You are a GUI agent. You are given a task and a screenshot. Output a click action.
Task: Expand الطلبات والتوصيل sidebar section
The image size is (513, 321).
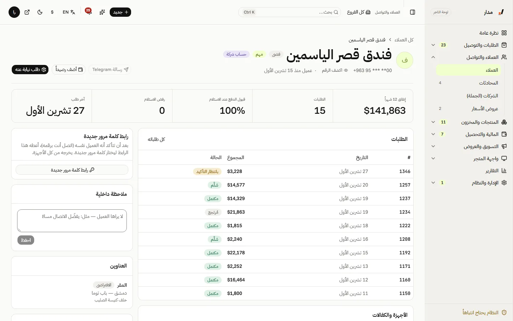pyautogui.click(x=469, y=45)
